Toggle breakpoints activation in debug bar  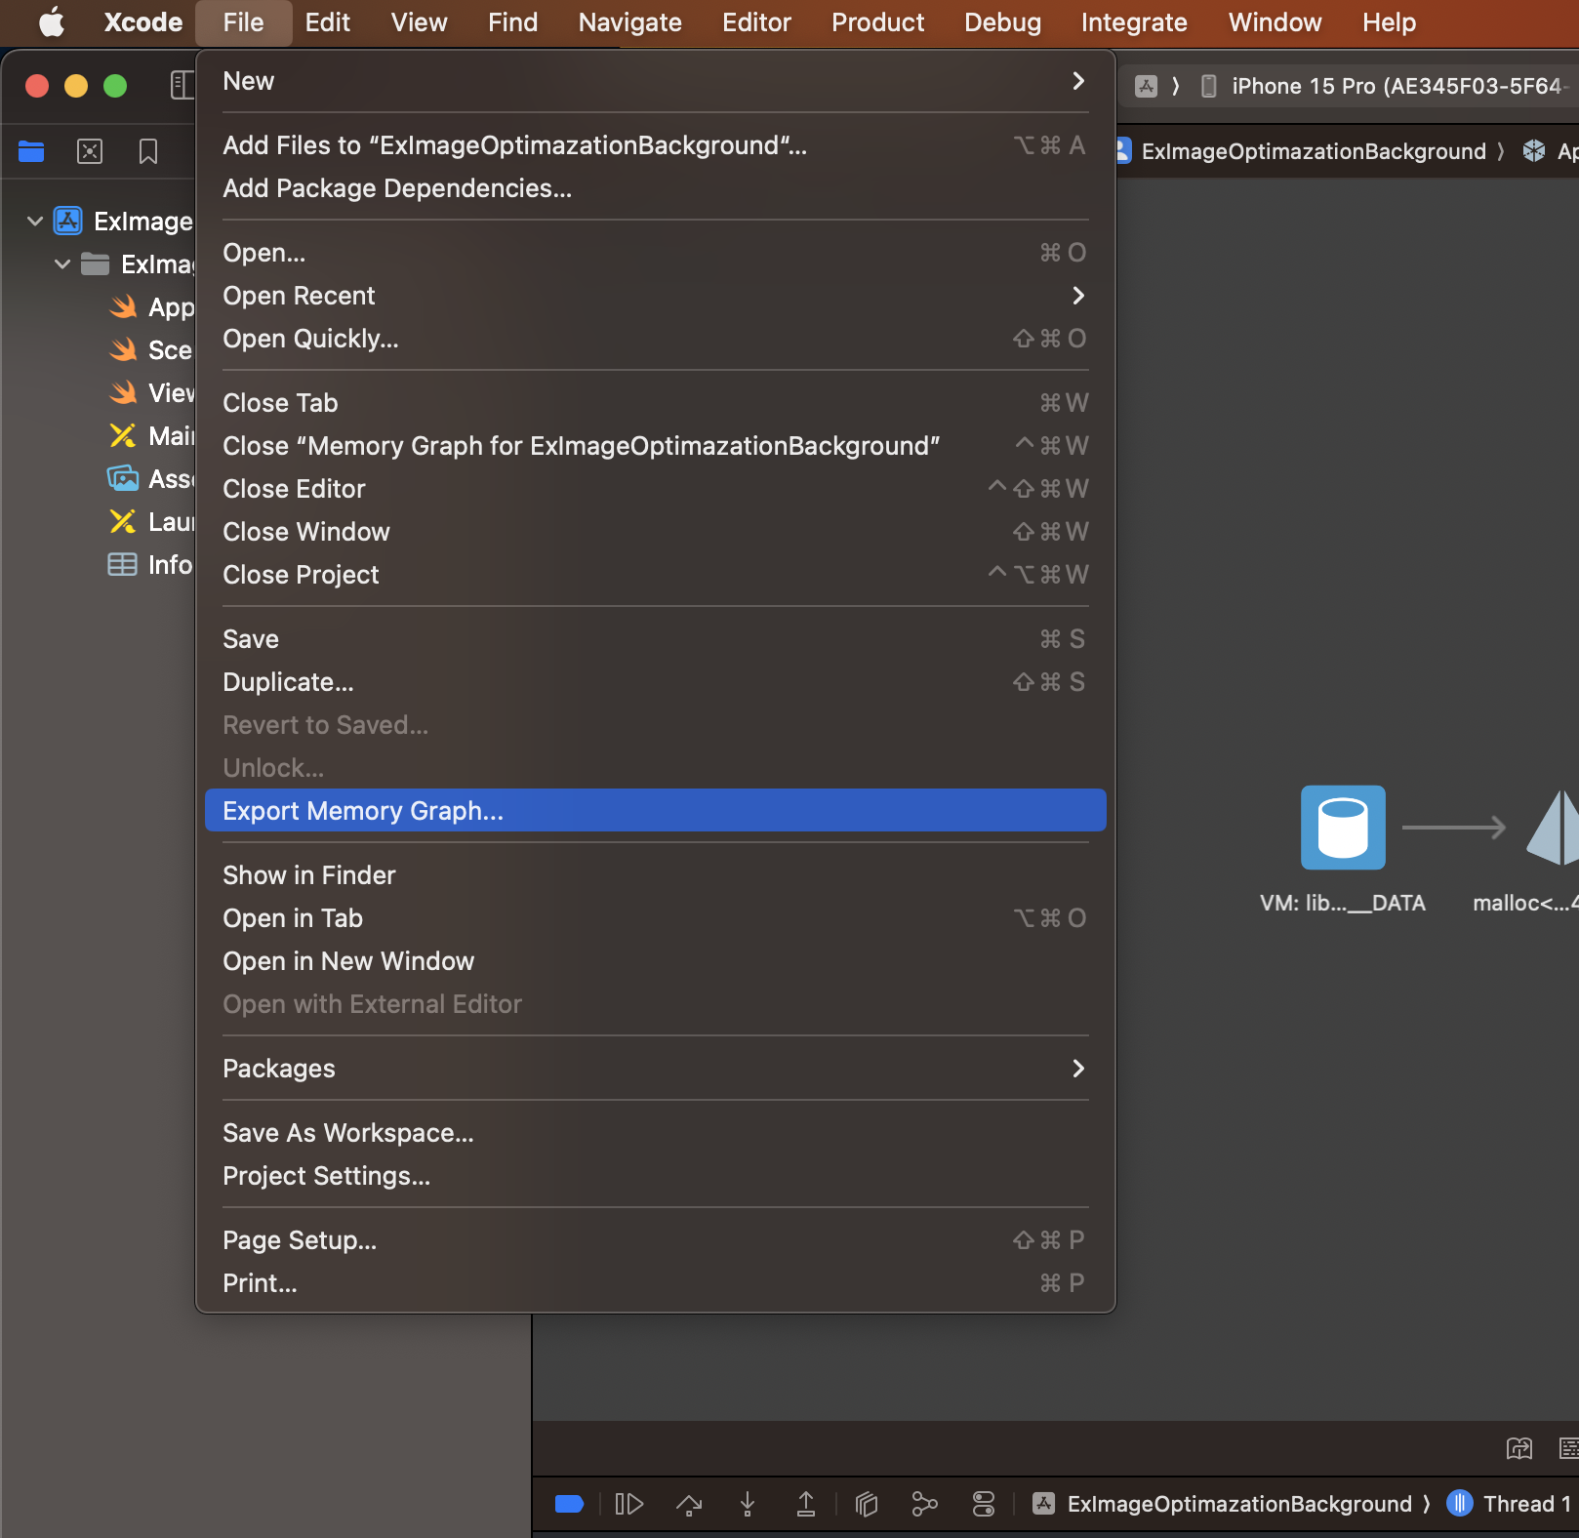[x=569, y=1504]
